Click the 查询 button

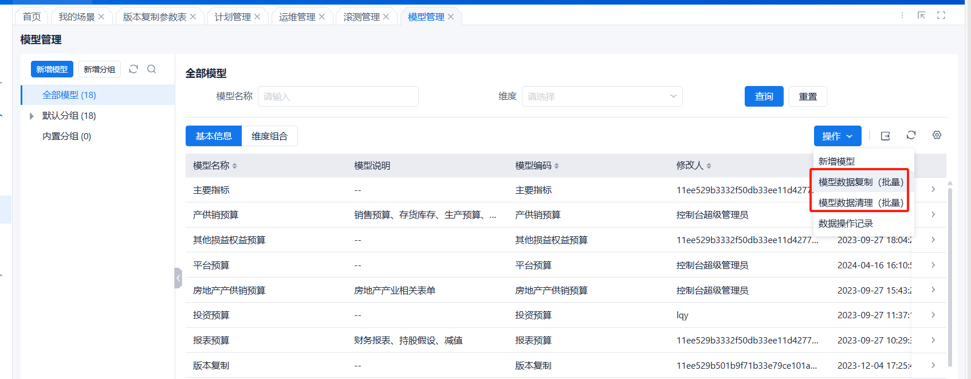[x=764, y=96]
